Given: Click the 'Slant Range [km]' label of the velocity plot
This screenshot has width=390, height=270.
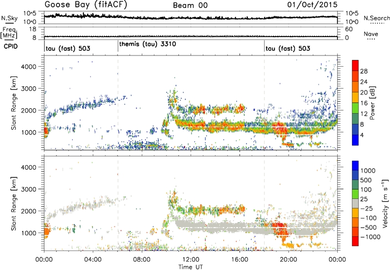Looking at the screenshot, I should pos(14,204).
